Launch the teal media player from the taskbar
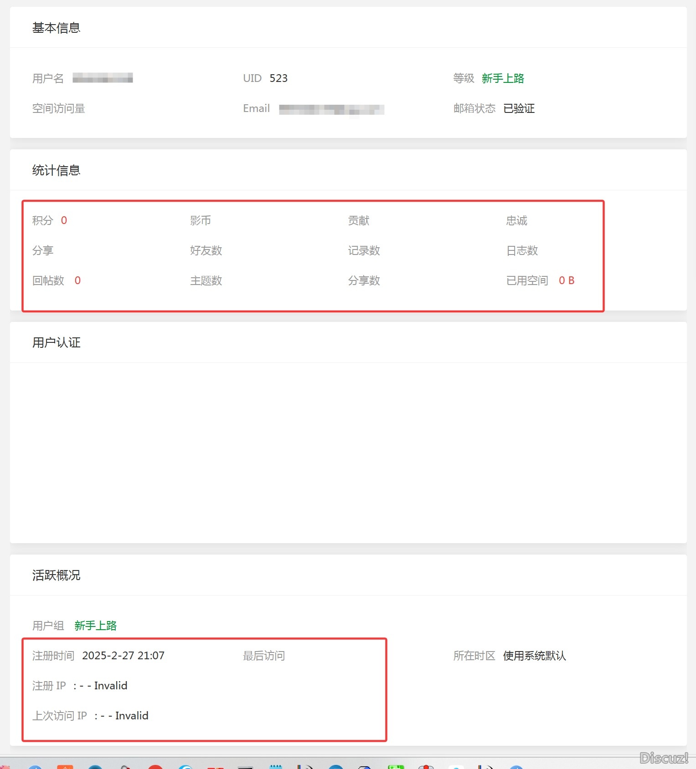The height and width of the screenshot is (769, 696). (x=96, y=767)
